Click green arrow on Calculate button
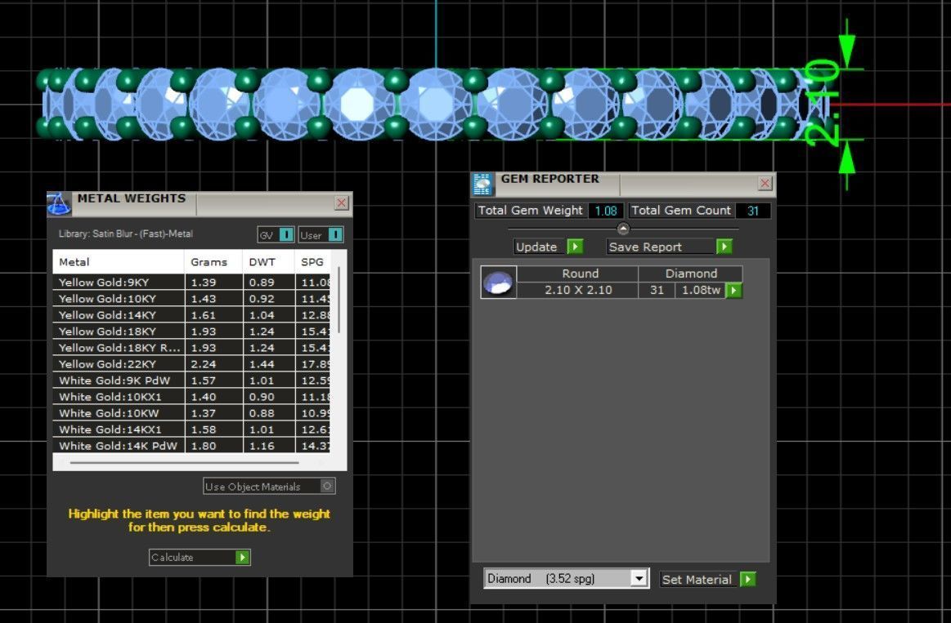This screenshot has width=951, height=623. (x=242, y=558)
